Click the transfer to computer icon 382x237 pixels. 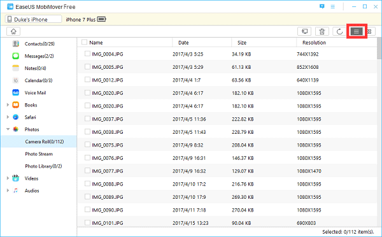[304, 31]
